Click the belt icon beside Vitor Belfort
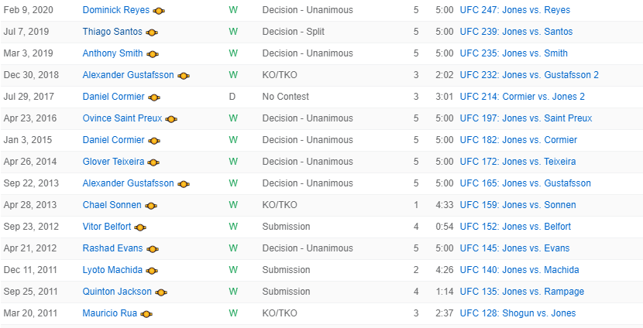The width and height of the screenshot is (643, 328). click(140, 227)
